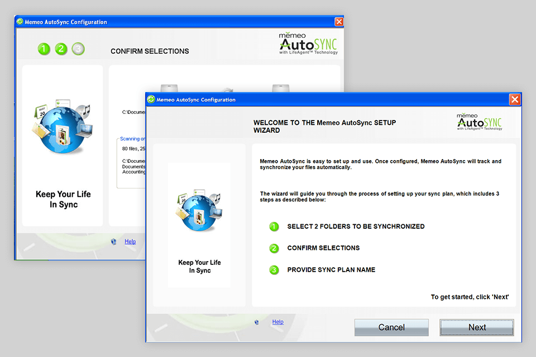Click Next in the setup wizard
The height and width of the screenshot is (357, 536).
(476, 327)
